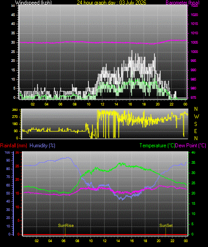Click the 90 value on the humidity scale
Screen dimensions: 208x247
8,160
